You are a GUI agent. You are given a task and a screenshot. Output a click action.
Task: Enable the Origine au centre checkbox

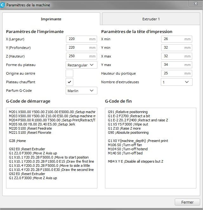[69, 73]
